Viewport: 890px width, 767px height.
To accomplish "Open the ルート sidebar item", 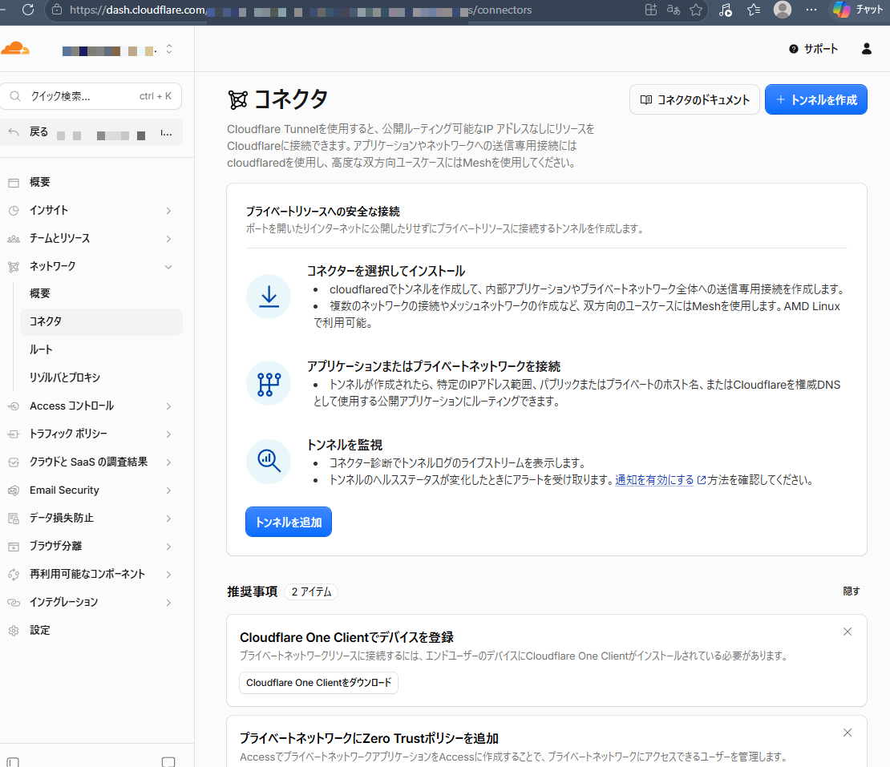I will click(x=100, y=349).
